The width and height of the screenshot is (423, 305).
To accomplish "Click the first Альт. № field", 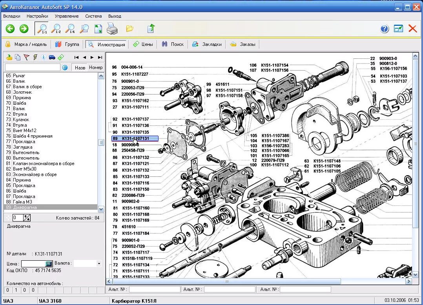I will tap(155, 289).
